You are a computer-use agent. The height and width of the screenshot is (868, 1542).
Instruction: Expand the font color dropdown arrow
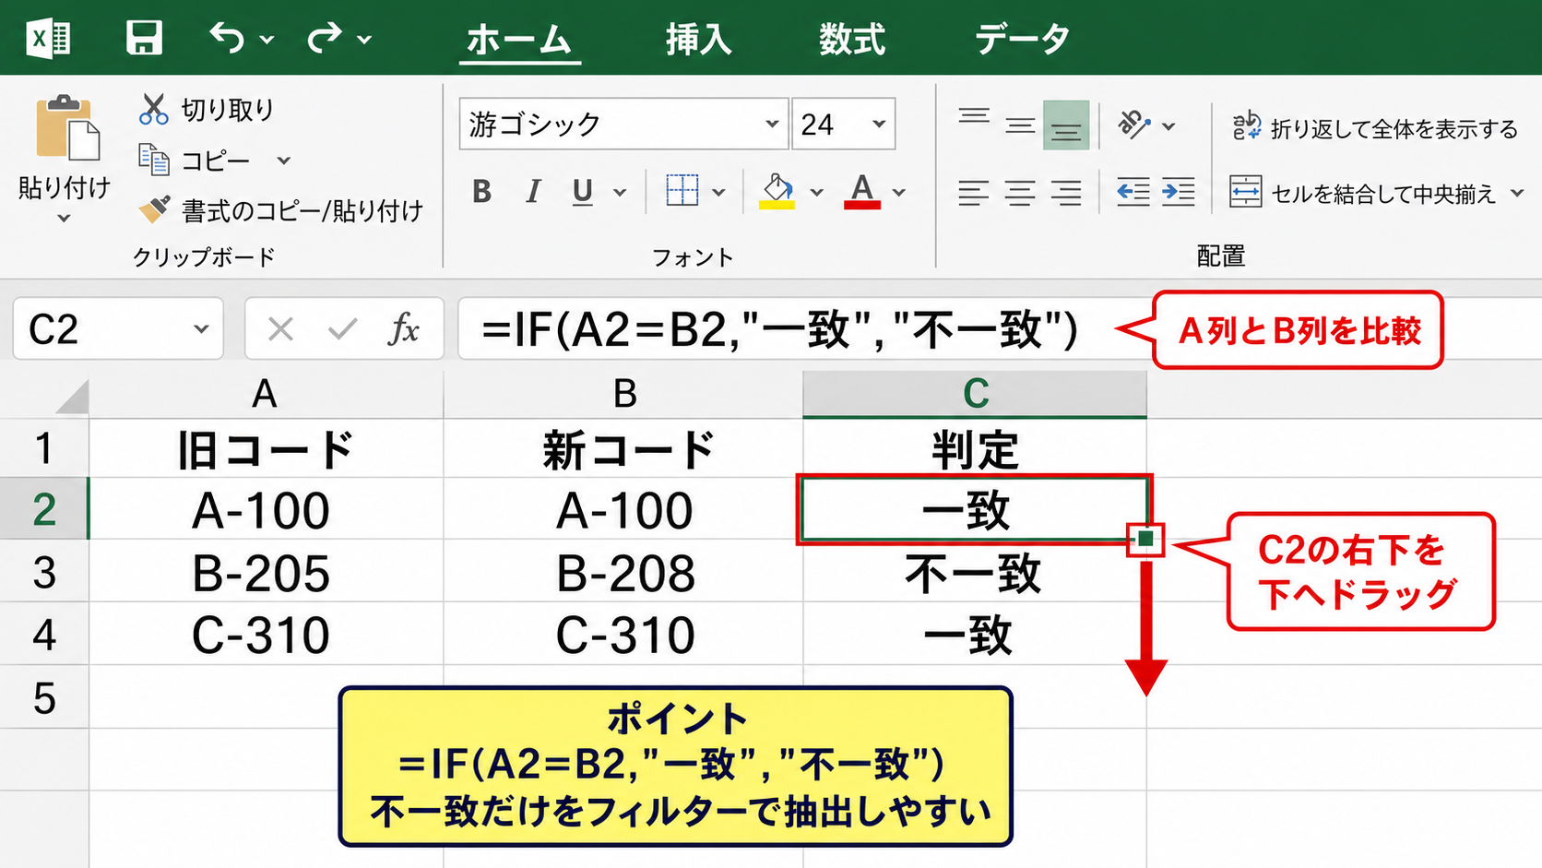(x=899, y=193)
